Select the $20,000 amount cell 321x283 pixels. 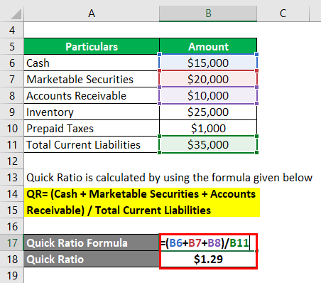coord(208,79)
